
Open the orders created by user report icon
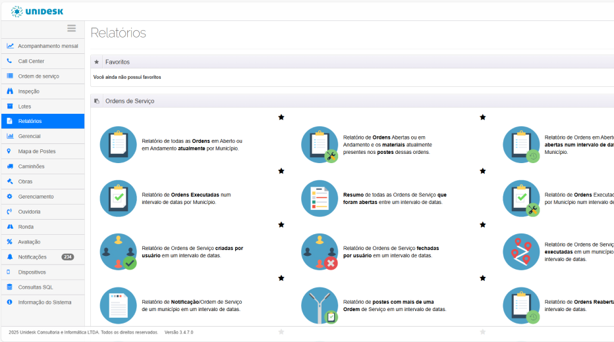click(119, 251)
